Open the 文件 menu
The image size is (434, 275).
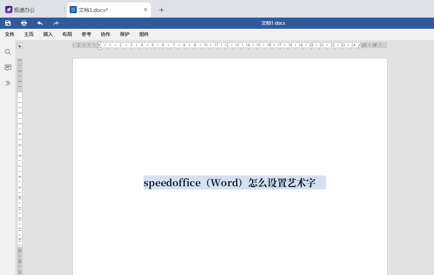(x=10, y=34)
